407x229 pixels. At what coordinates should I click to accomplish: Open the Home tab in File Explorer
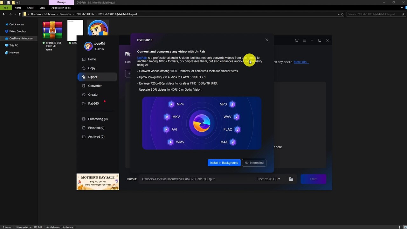18,8
